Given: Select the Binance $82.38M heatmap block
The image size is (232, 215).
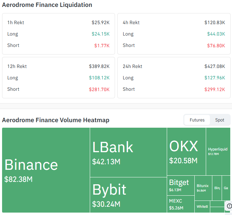Looking at the screenshot, I should point(46,170).
